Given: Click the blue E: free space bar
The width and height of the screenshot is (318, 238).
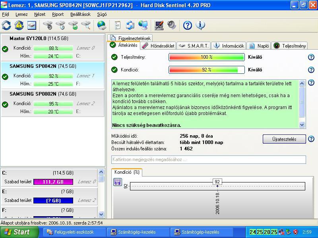Looking at the screenshot, I should [x=53, y=201].
